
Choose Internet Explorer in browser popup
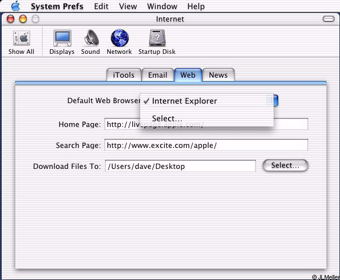[207, 101]
